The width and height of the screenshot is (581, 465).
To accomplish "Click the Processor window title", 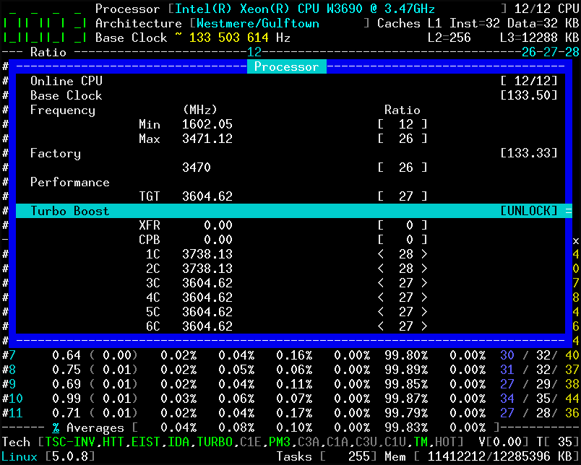I will (x=286, y=66).
